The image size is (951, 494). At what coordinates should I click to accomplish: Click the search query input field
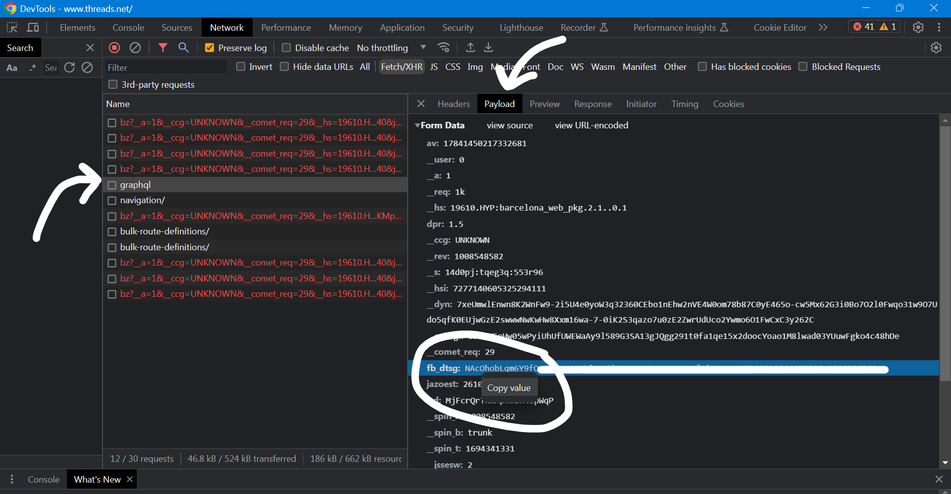point(51,68)
